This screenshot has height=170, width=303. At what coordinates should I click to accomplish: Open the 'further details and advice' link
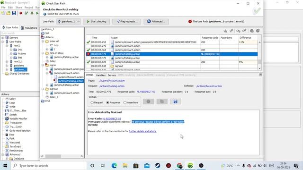pos(143,131)
